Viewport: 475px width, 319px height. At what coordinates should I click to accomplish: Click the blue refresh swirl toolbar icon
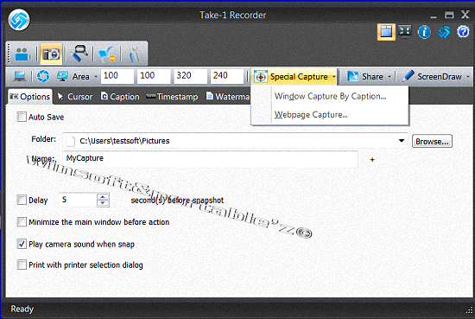click(43, 76)
